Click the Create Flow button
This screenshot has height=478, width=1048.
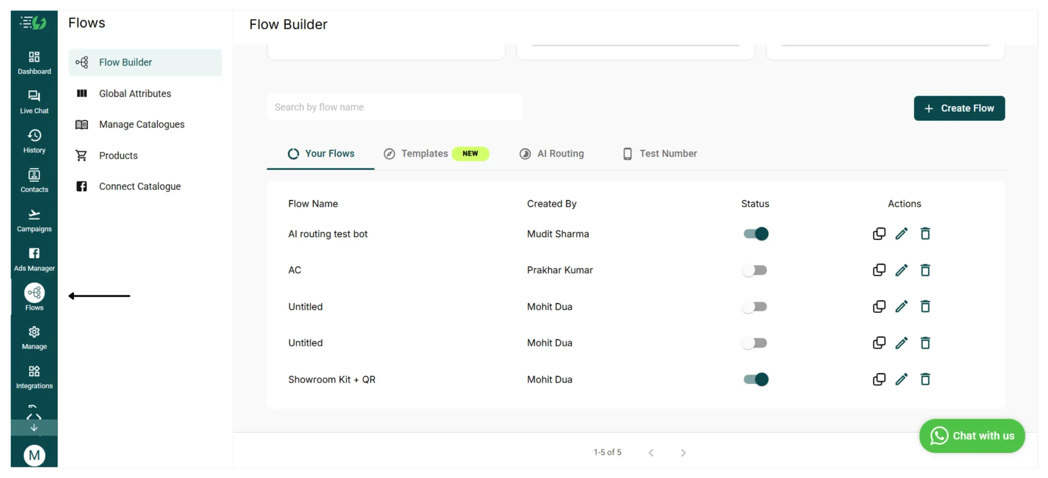(x=959, y=108)
